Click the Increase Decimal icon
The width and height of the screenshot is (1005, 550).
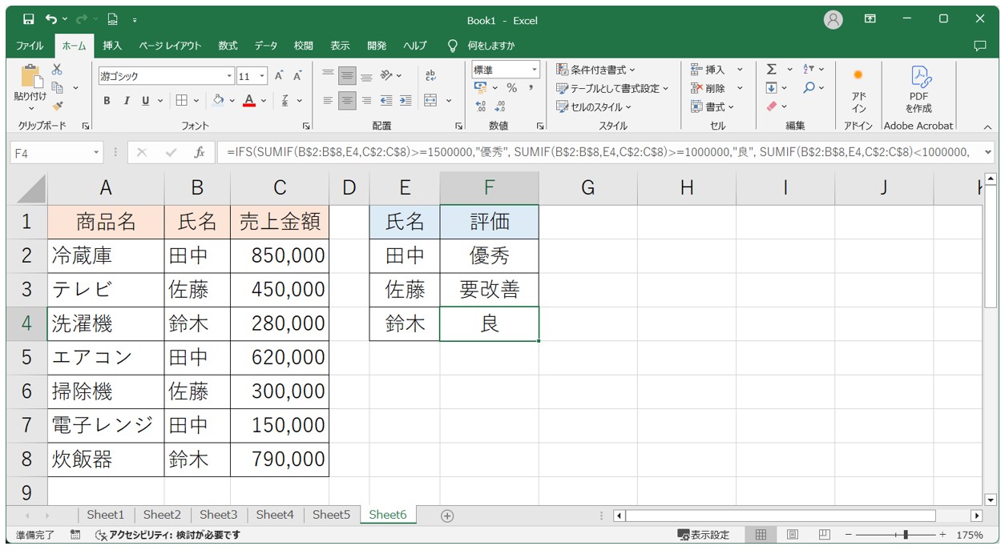click(481, 106)
